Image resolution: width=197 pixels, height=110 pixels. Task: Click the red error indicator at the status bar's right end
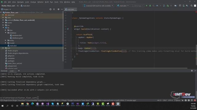[x=195, y=101]
